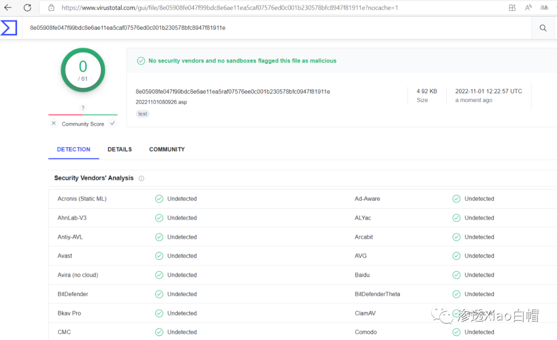Screen dimensions: 557x340
Task: Click the BitDefender vendor name
Action: (73, 294)
